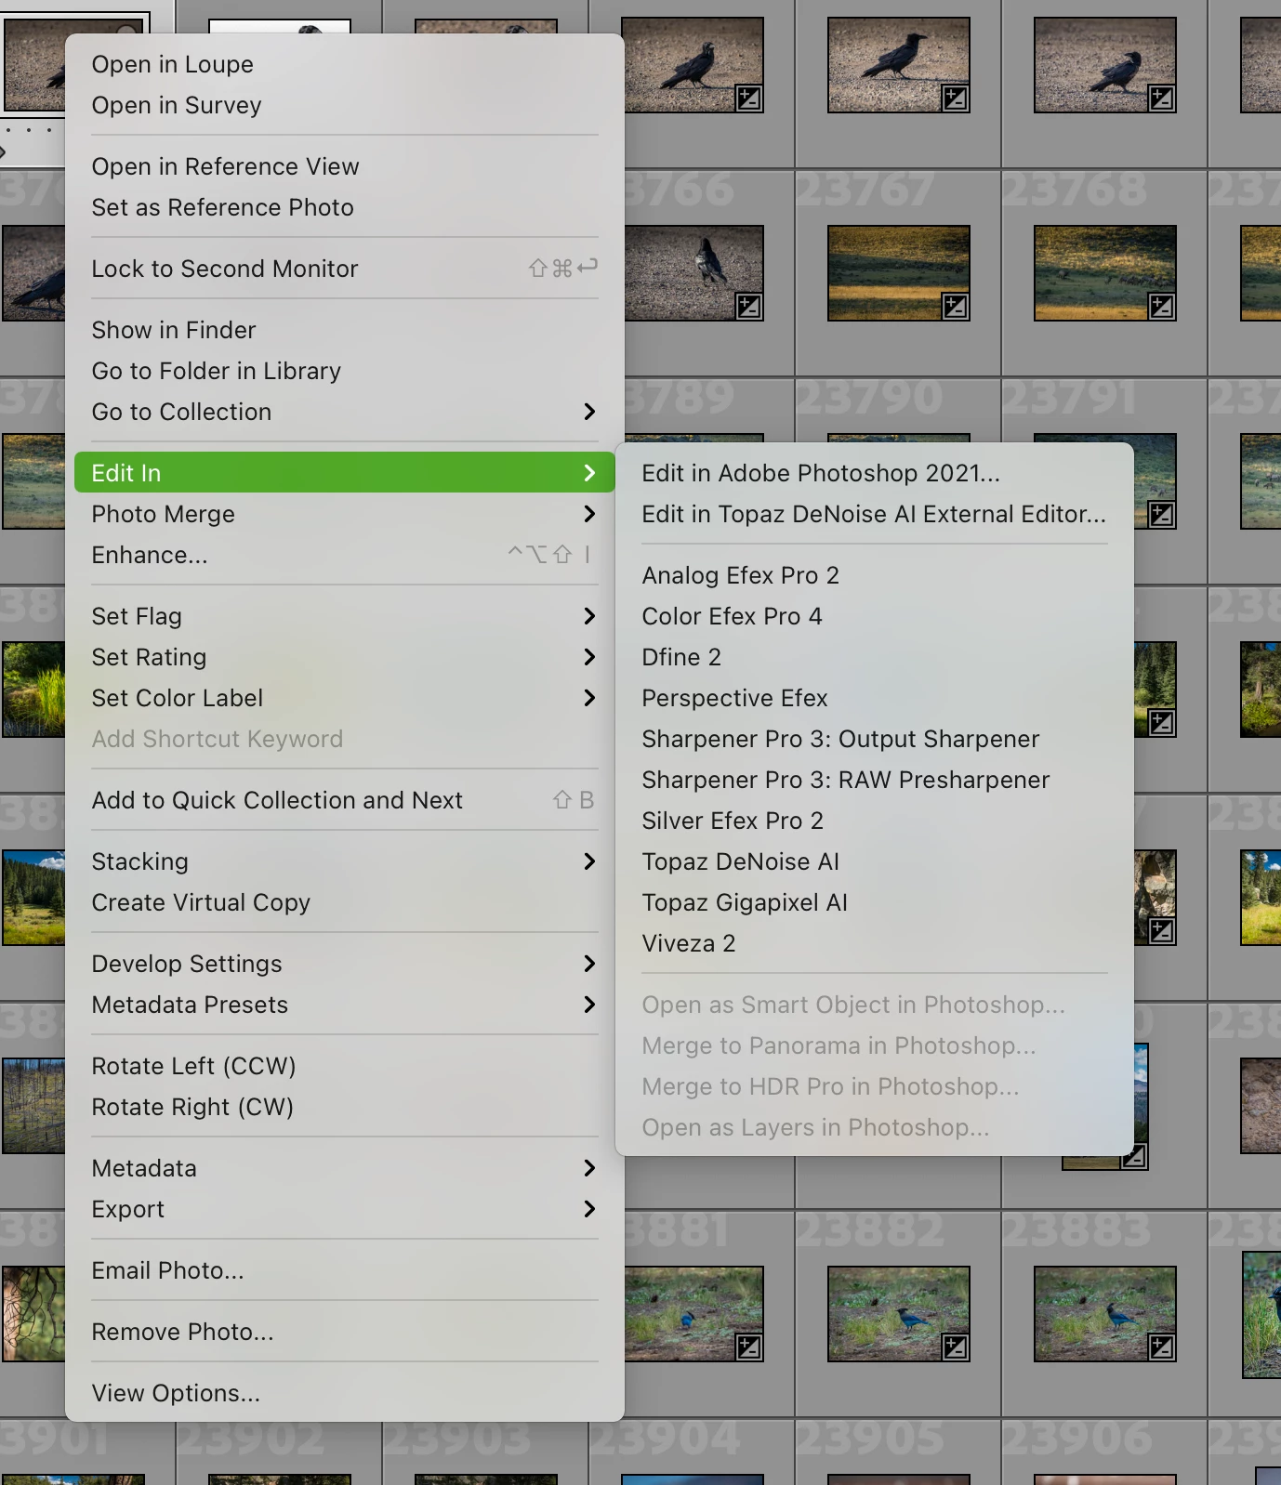Choose Sharpener Pro 3: Output Sharpener
The height and width of the screenshot is (1485, 1281).
pos(875,739)
